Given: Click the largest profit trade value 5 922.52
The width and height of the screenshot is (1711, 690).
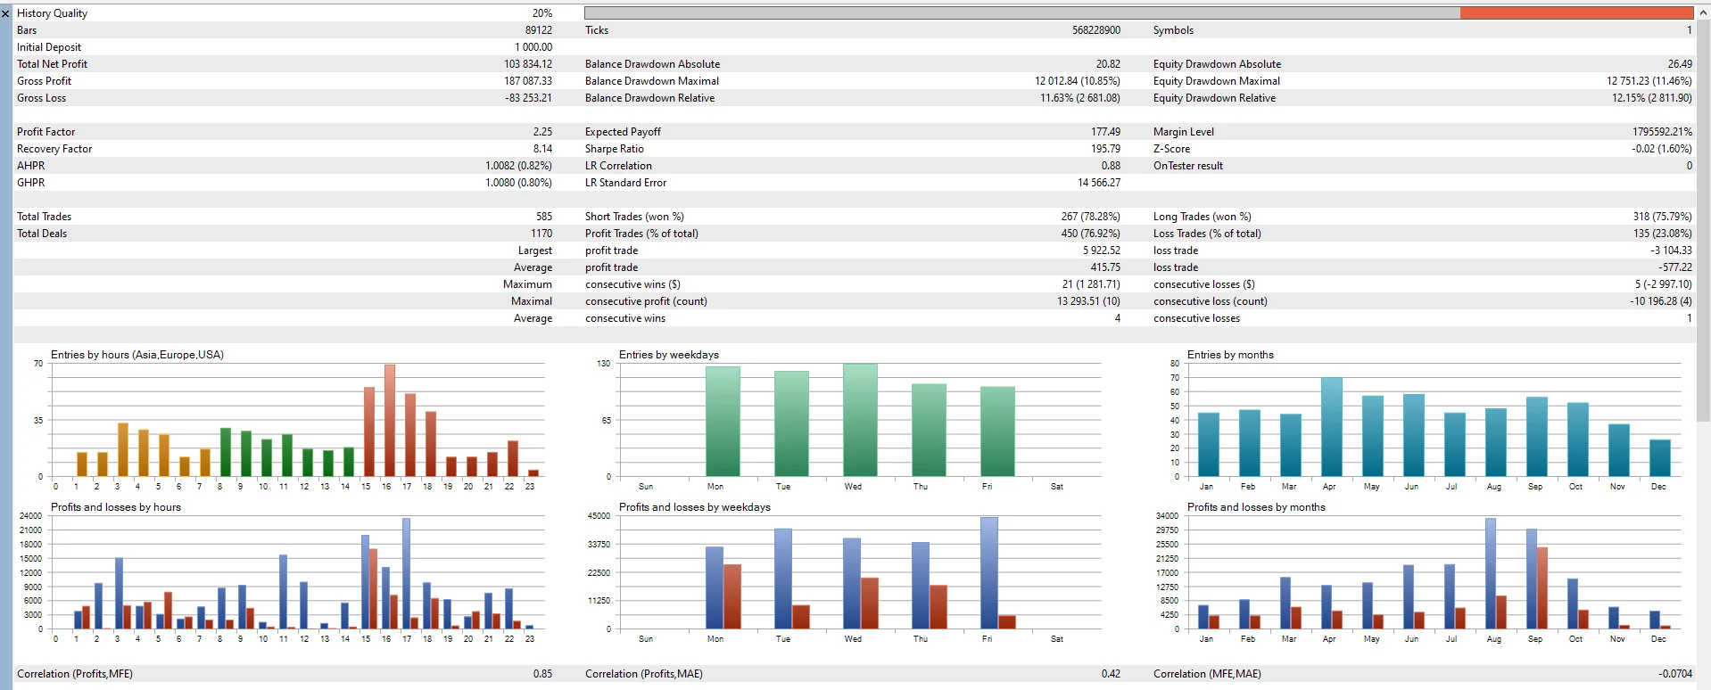Looking at the screenshot, I should [x=1102, y=251].
